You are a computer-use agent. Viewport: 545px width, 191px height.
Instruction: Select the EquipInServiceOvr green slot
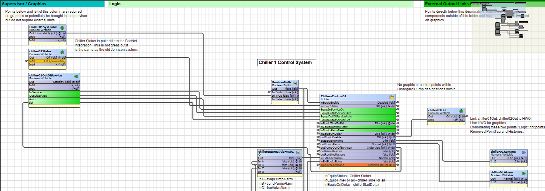358,110
